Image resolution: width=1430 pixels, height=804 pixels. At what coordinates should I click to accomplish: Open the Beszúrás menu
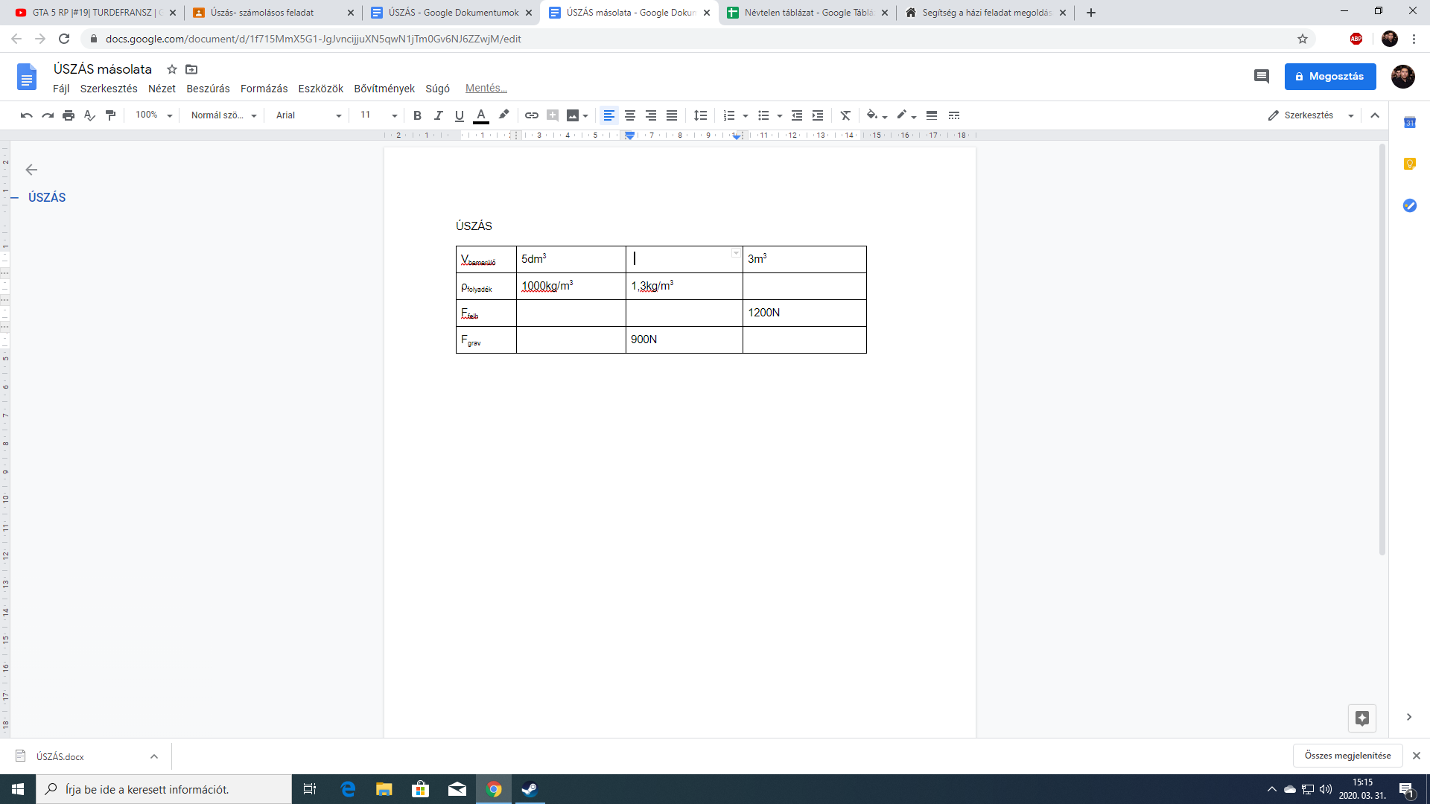pyautogui.click(x=208, y=89)
